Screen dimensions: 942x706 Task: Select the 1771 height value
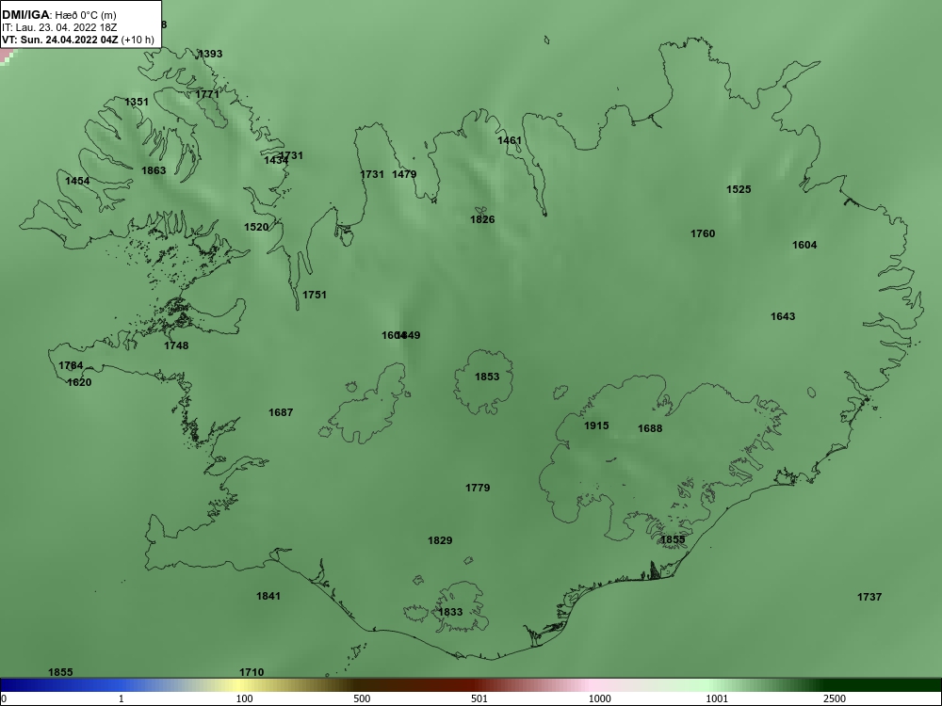[207, 94]
